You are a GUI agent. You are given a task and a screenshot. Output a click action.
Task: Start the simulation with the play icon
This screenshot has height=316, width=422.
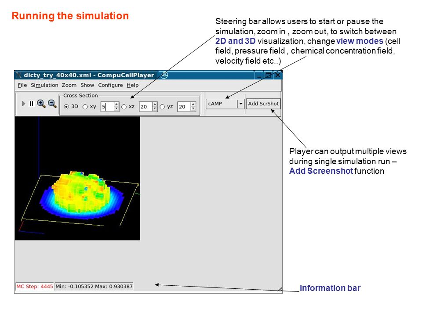click(23, 104)
